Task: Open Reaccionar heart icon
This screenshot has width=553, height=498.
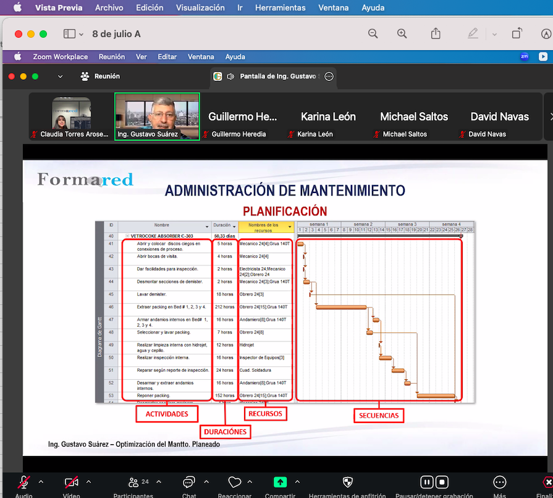Action: tap(235, 482)
